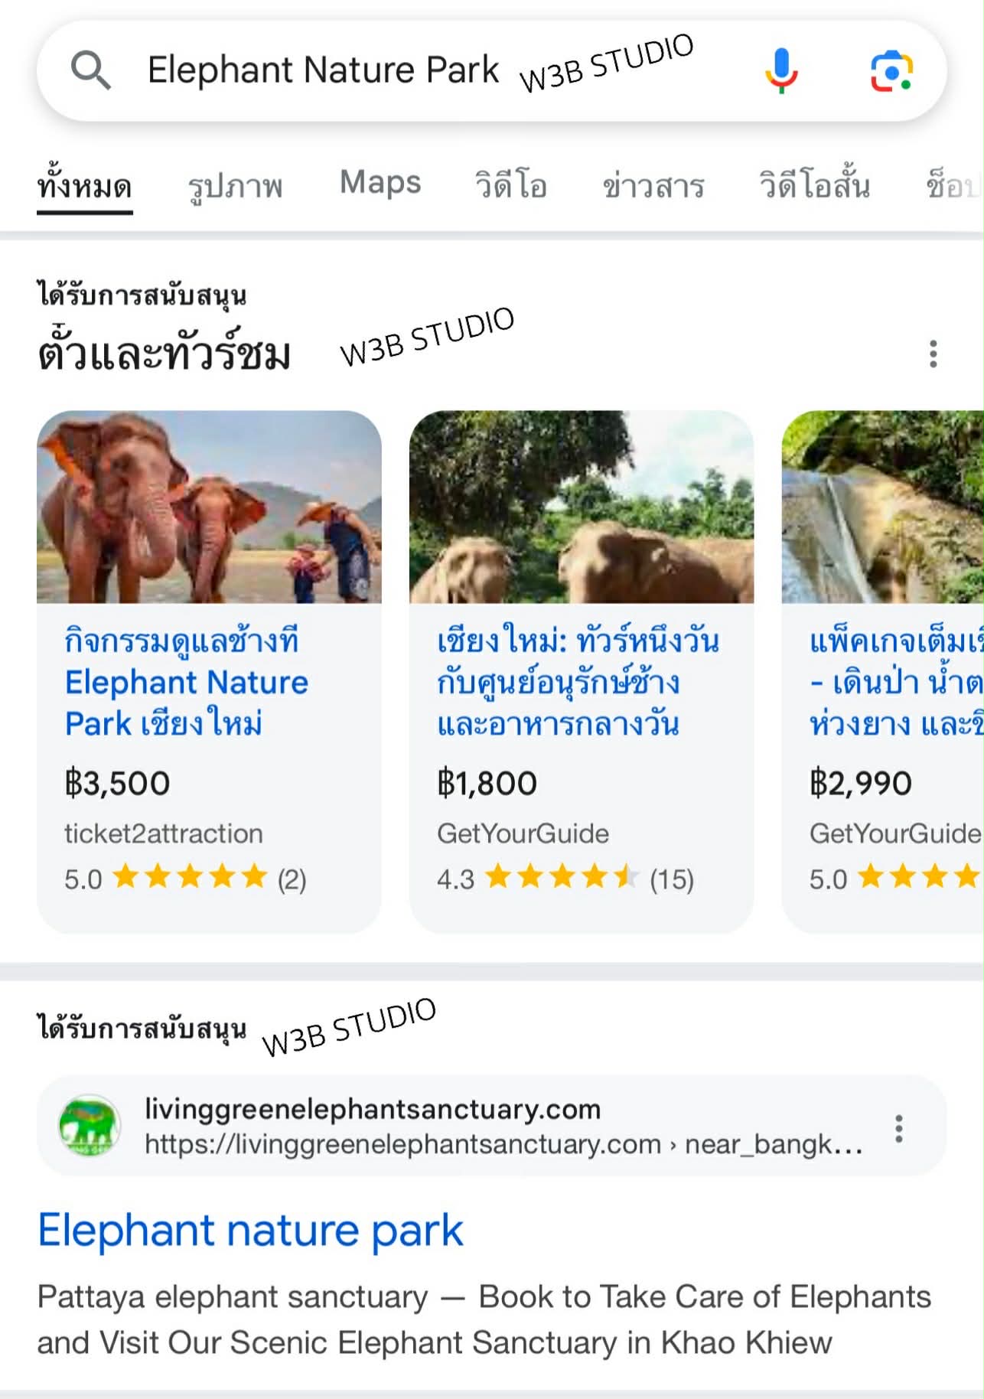Switch to the Maps tab
Image resolution: width=984 pixels, height=1399 pixels.
380,183
